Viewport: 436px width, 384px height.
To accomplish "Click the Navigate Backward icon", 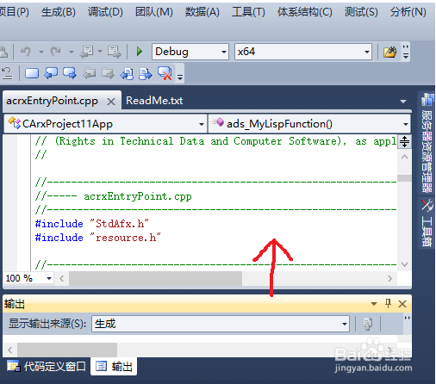I will click(x=86, y=52).
